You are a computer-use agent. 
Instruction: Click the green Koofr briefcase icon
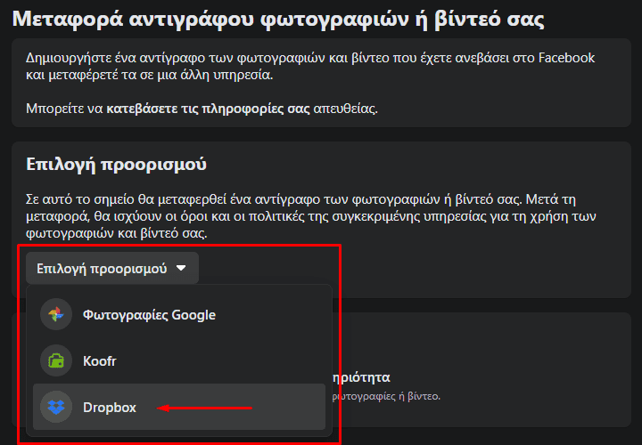pyautogui.click(x=56, y=360)
